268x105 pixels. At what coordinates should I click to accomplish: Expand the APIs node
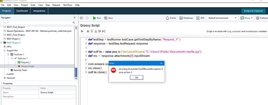5,47
